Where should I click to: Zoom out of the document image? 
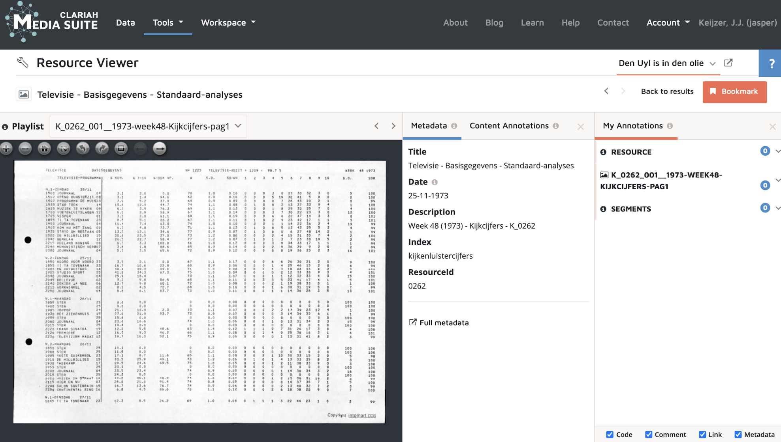click(x=25, y=149)
